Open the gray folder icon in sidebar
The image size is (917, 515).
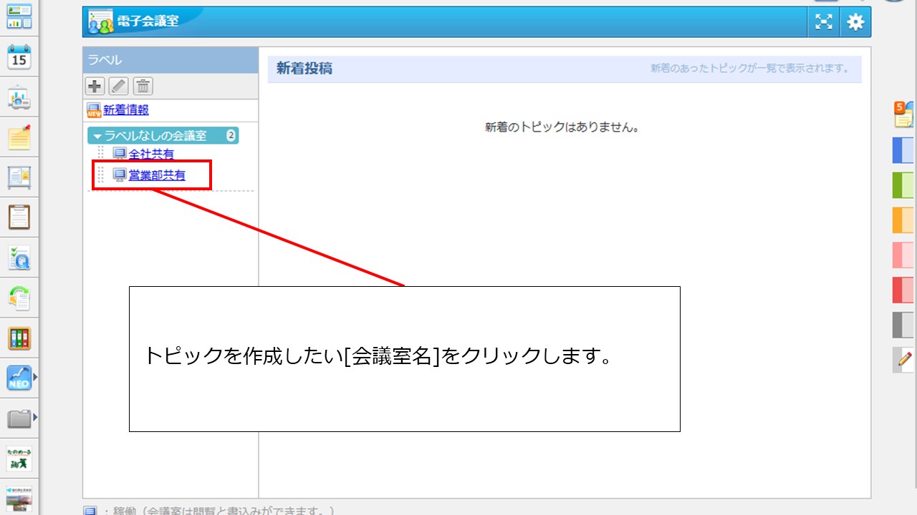click(19, 418)
